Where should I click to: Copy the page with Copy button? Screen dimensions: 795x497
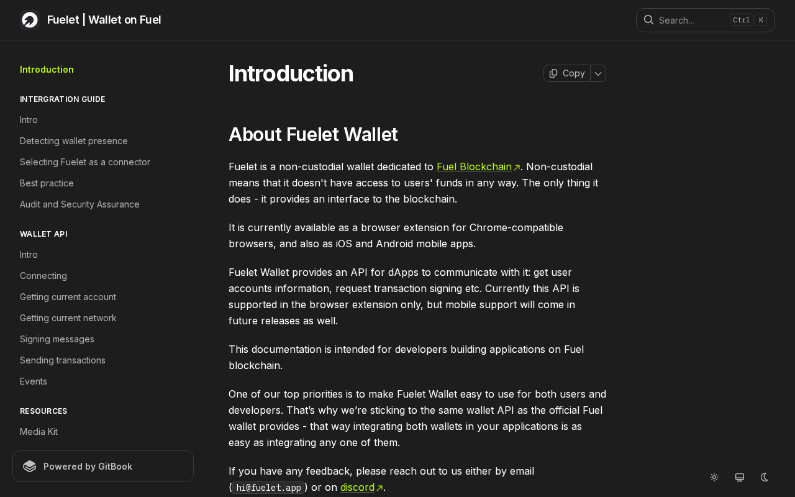point(567,73)
